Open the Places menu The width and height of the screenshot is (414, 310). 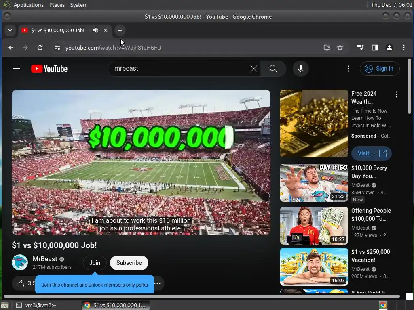pyautogui.click(x=57, y=5)
